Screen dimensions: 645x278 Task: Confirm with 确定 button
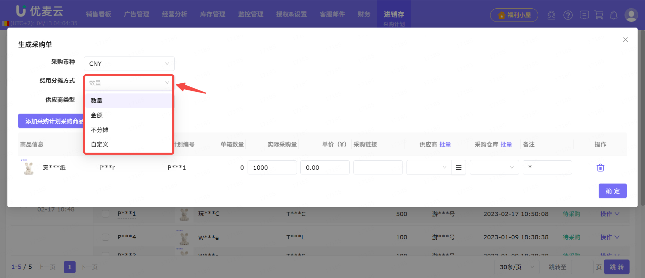(612, 191)
